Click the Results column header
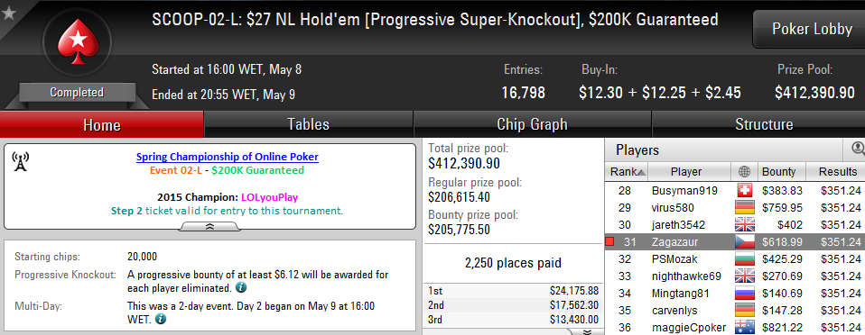Viewport: 865px width, 335px height. coord(836,172)
